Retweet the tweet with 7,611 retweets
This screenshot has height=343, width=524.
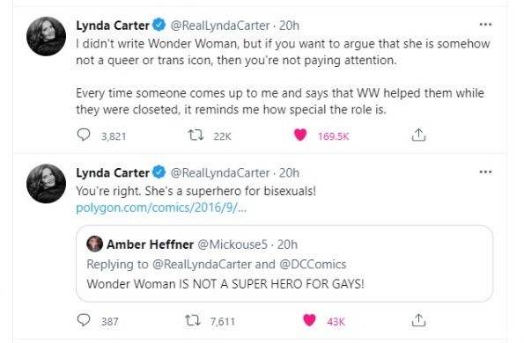pyautogui.click(x=193, y=320)
